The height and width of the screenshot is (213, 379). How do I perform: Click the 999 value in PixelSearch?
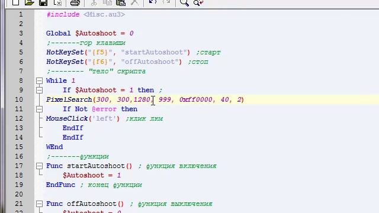tap(165, 99)
